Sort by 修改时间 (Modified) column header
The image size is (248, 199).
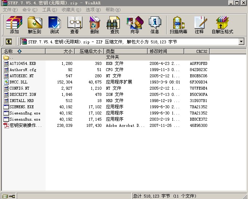pos(159,51)
